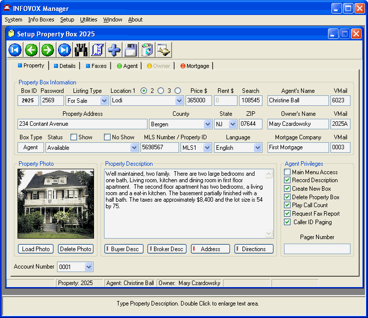Expand County dropdown showing Bergen
The height and width of the screenshot is (318, 368).
coord(207,124)
